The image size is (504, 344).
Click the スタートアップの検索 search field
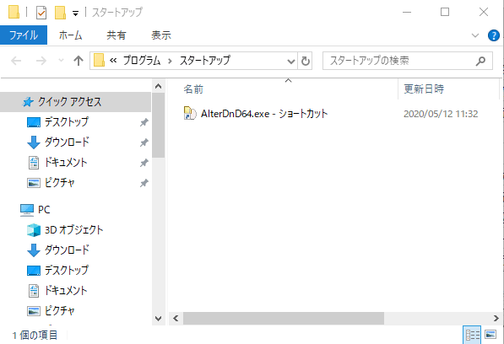(x=407, y=61)
